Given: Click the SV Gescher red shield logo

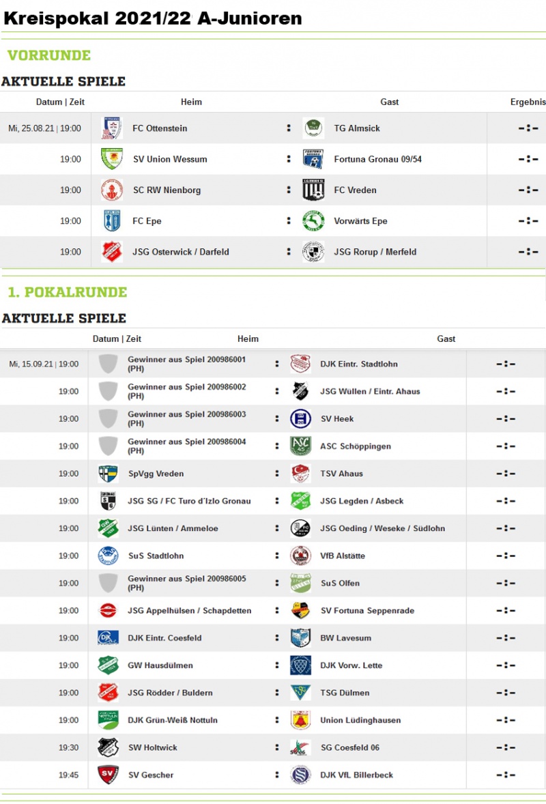Looking at the screenshot, I should click(108, 774).
